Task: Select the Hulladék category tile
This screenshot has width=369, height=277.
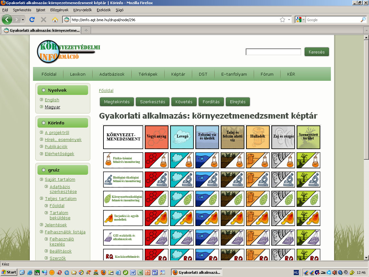Action: point(258,137)
